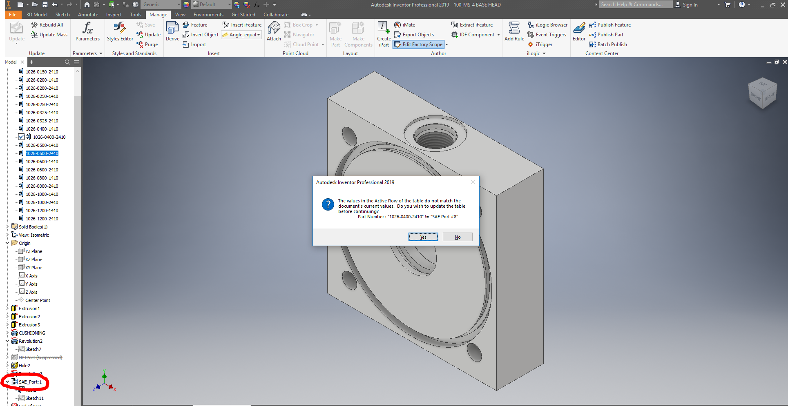Open the File menu
This screenshot has width=788, height=406.
coord(13,15)
